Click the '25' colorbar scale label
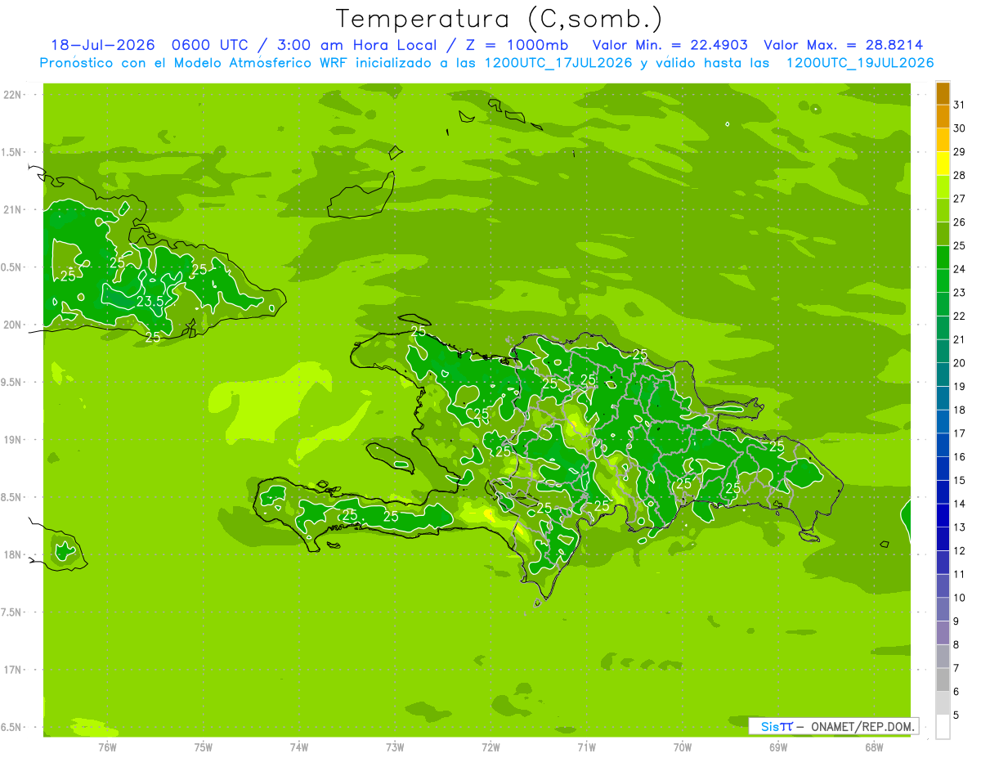The width and height of the screenshot is (981, 758). (x=959, y=245)
